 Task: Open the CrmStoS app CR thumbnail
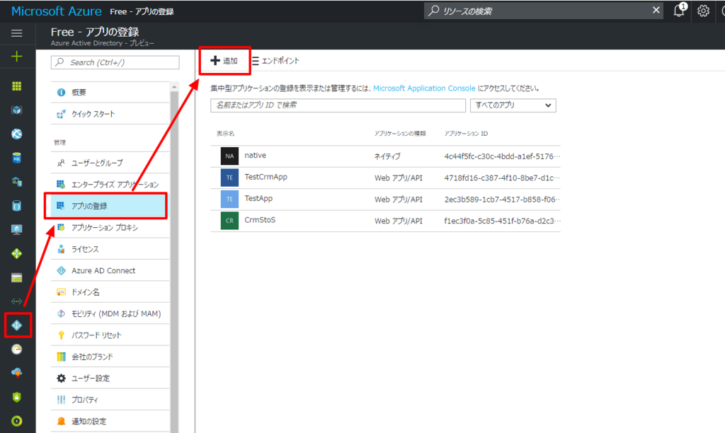(x=229, y=221)
